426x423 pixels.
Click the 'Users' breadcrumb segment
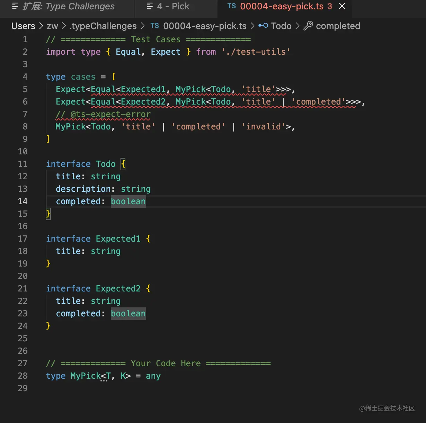pyautogui.click(x=23, y=26)
